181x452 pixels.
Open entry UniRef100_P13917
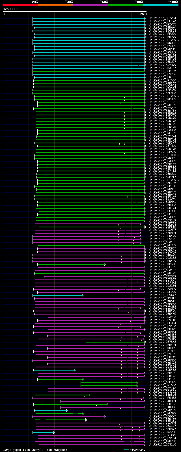(162, 298)
